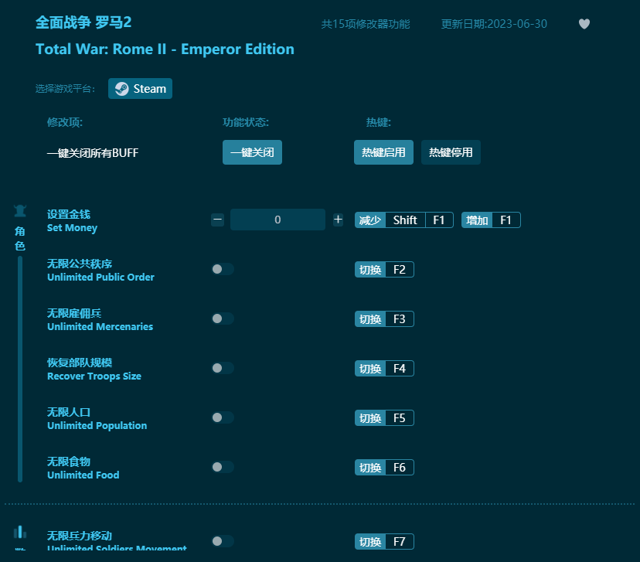The height and width of the screenshot is (562, 640).
Task: Toggle Recover Troops Size
Action: point(223,368)
